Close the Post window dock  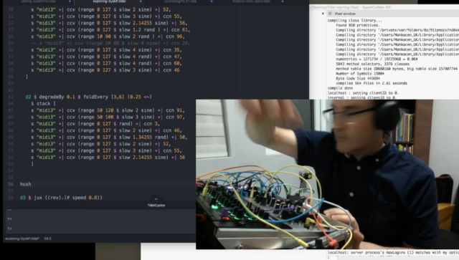[323, 14]
